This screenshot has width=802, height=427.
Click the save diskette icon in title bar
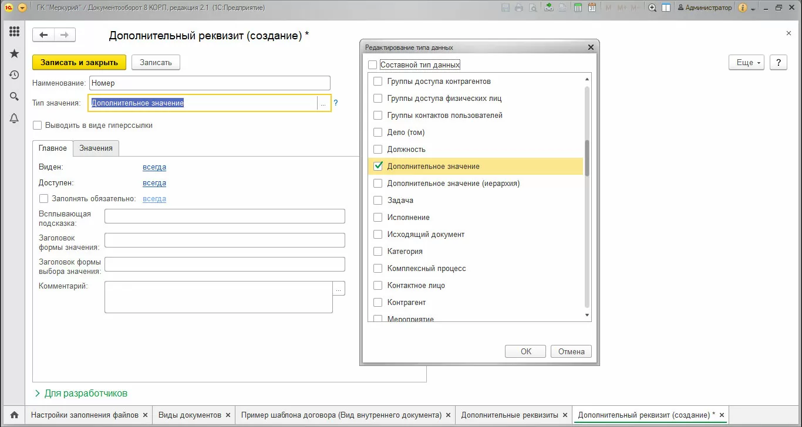point(505,8)
